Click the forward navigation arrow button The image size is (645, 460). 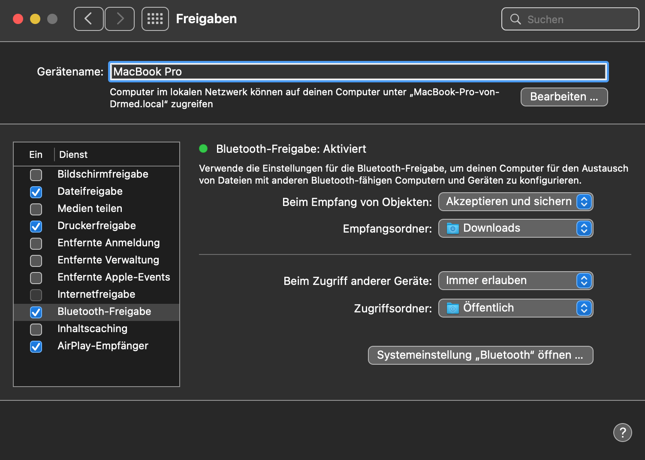(120, 19)
